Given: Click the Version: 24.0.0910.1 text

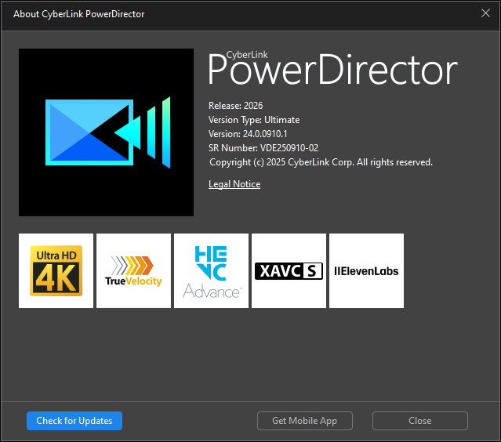Looking at the screenshot, I should (x=248, y=134).
